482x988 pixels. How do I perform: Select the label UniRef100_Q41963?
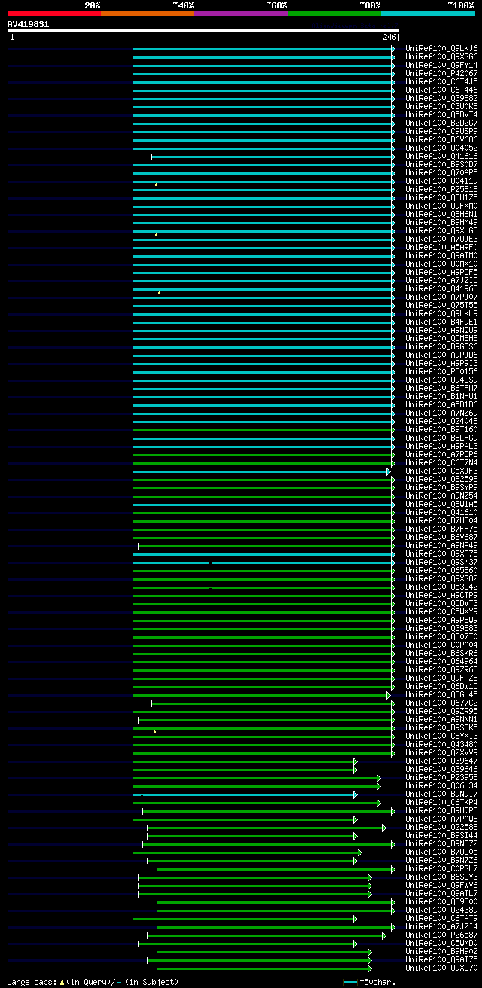[x=441, y=288]
